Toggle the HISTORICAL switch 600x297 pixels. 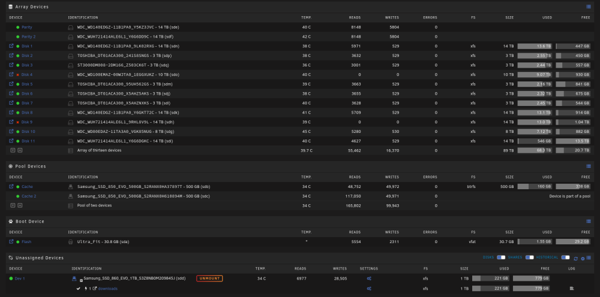point(565,257)
